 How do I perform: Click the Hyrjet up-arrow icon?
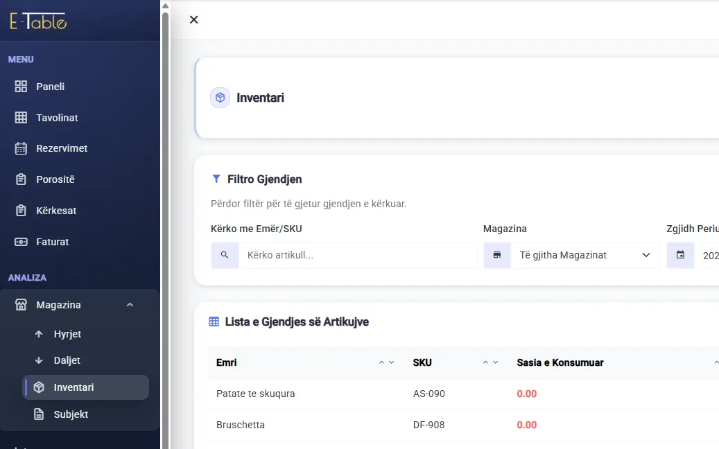[x=39, y=334]
